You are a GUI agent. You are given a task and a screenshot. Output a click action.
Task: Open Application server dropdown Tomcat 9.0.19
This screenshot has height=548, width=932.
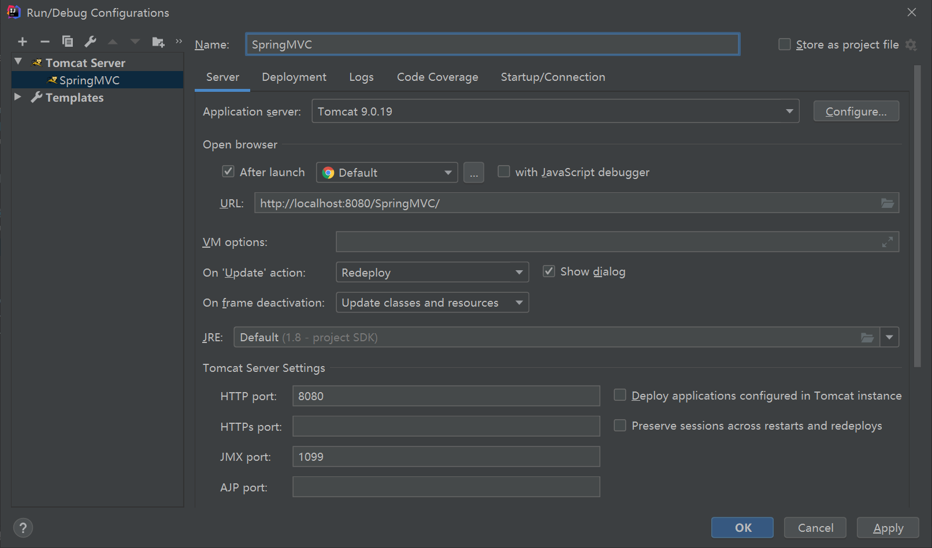click(555, 111)
